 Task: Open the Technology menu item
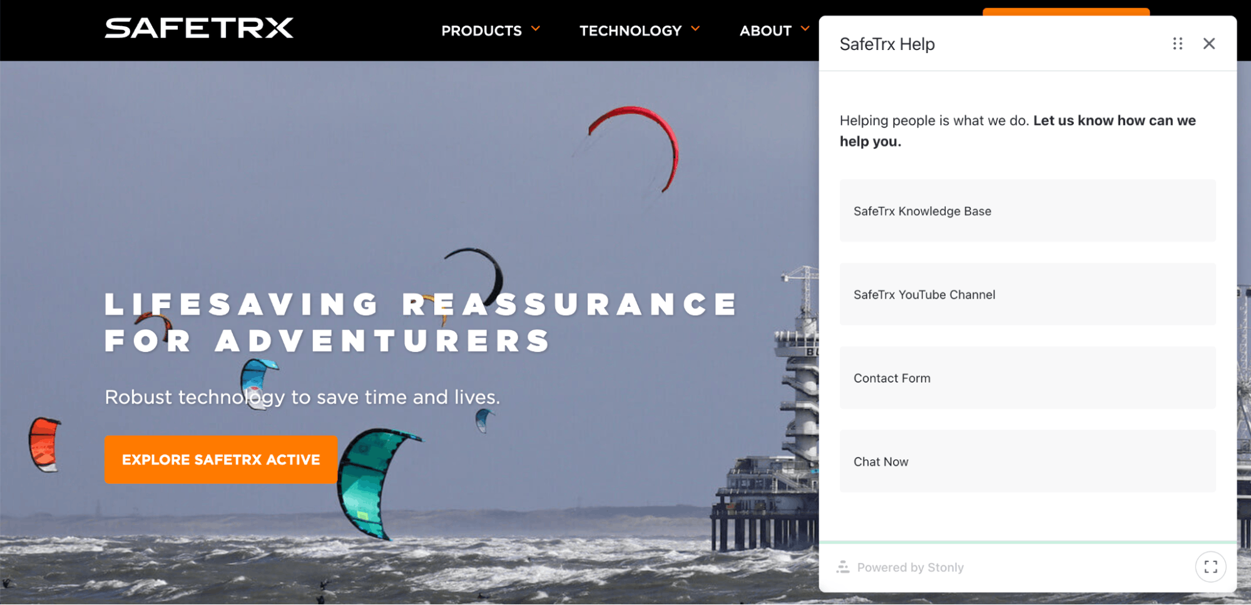630,31
